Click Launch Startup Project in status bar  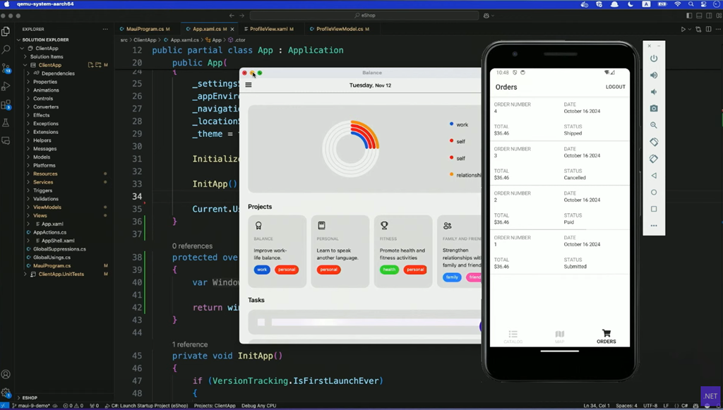click(147, 406)
